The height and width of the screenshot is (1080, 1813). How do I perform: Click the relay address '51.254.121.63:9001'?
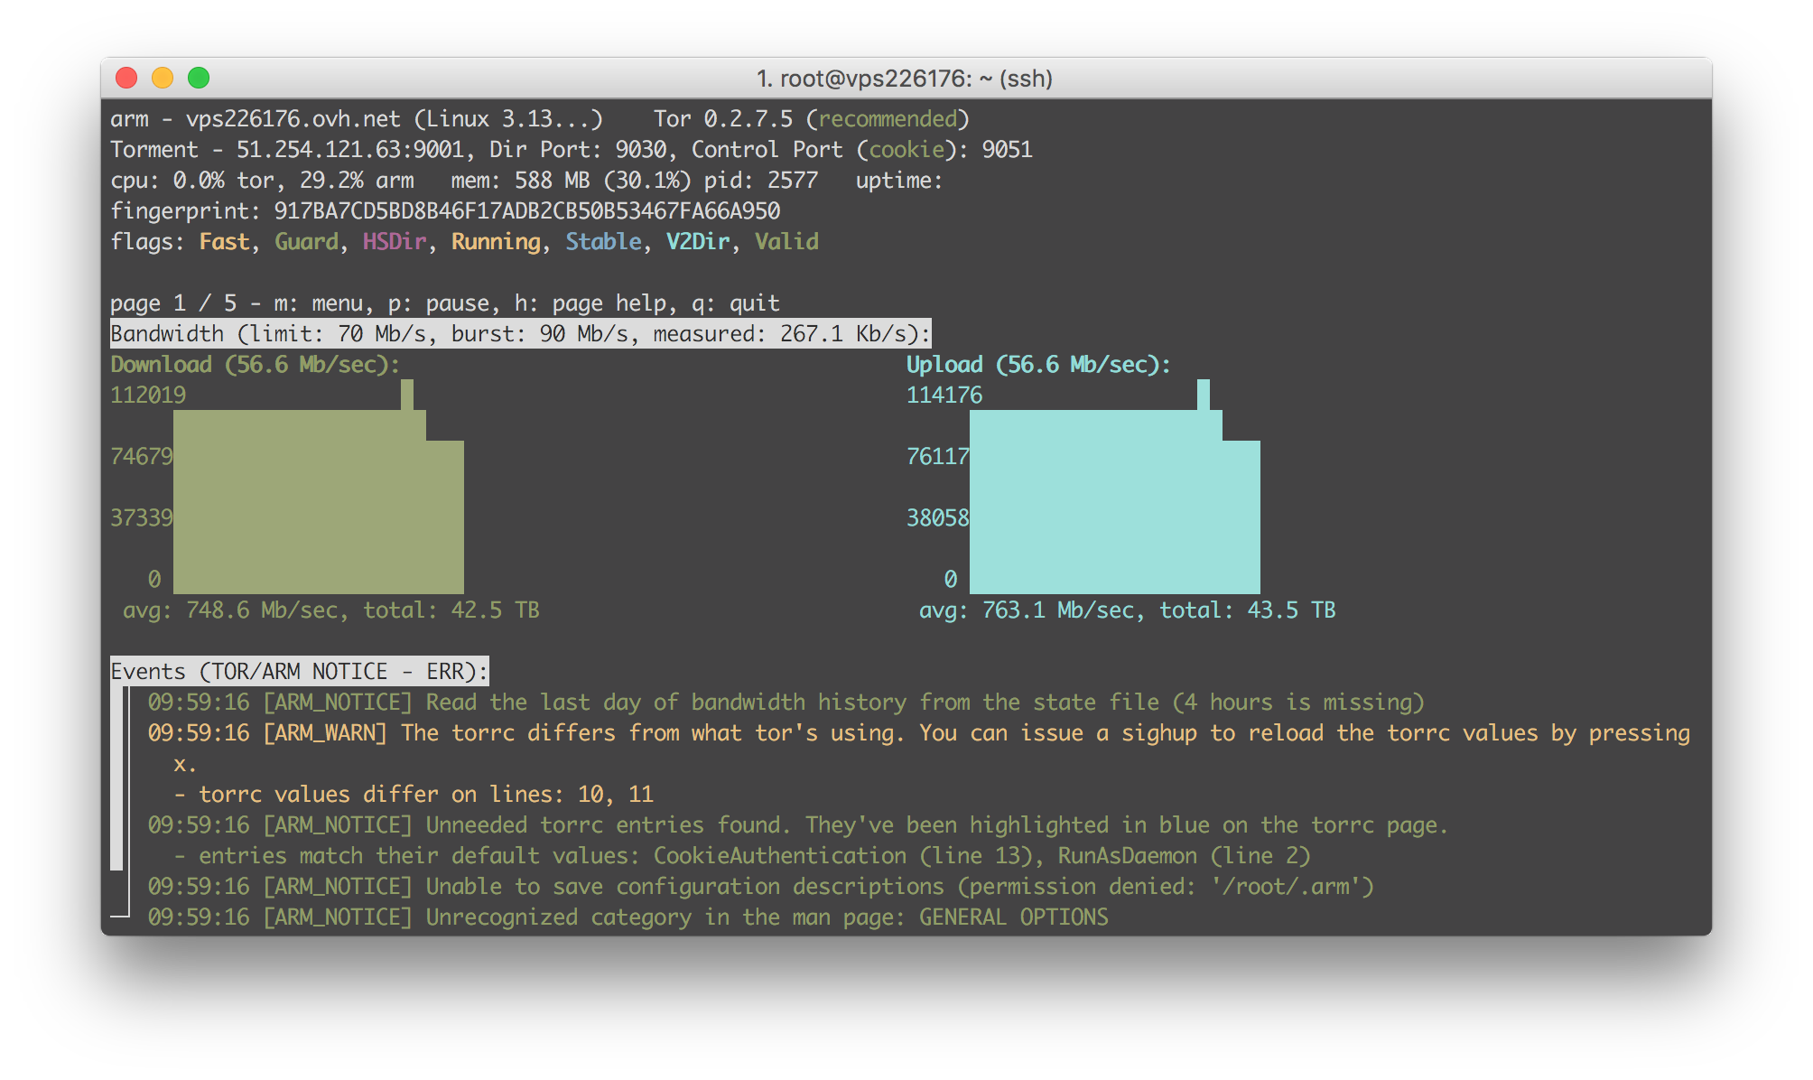[x=350, y=150]
